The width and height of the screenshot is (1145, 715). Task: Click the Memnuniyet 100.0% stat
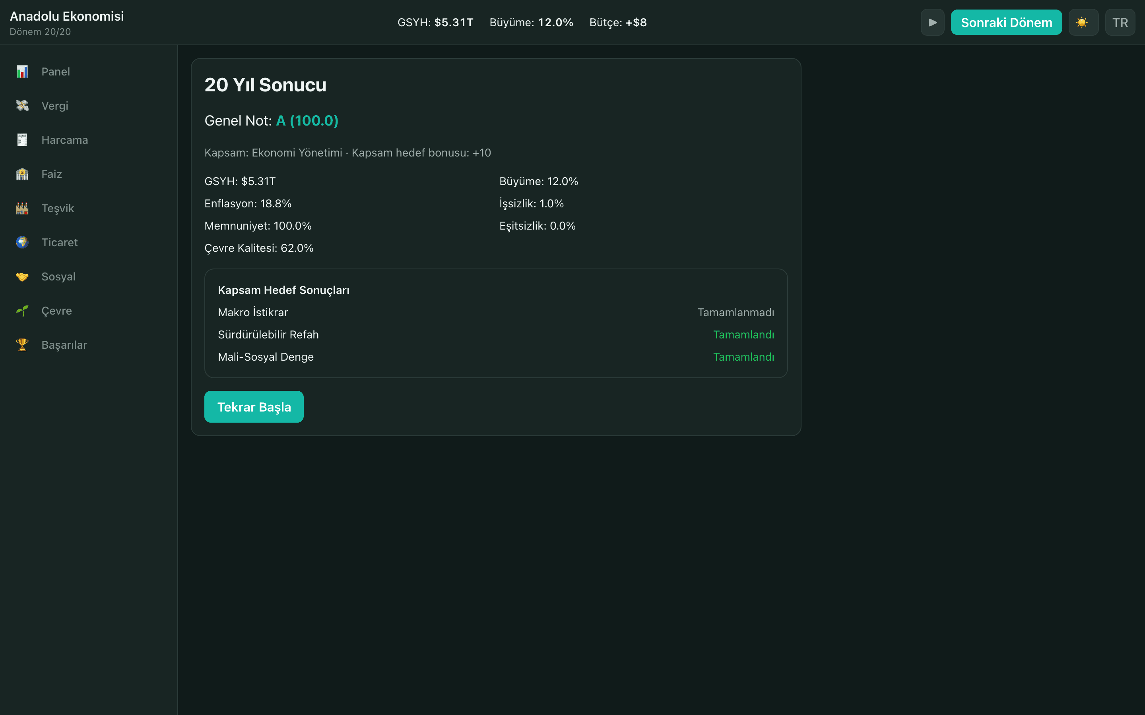[x=258, y=226]
